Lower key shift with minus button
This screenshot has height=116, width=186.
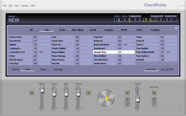point(154,104)
